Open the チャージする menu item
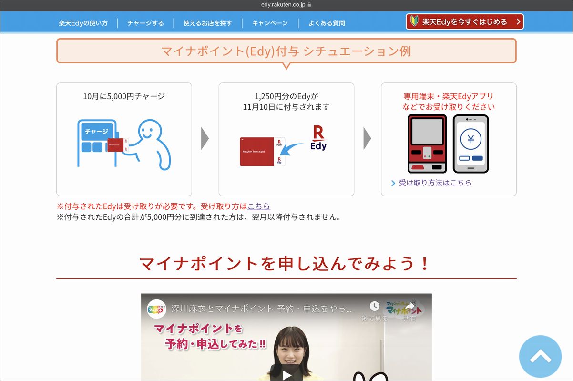The image size is (573, 381). [x=145, y=23]
